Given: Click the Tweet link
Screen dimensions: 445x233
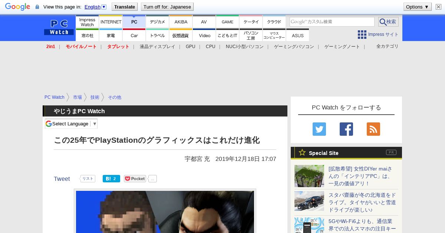Looking at the screenshot, I should 62,179.
